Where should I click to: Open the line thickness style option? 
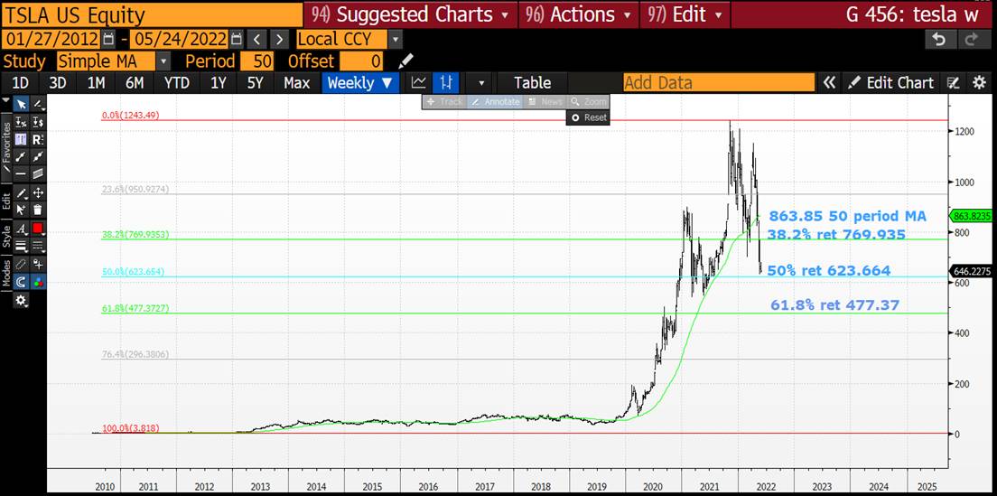[21, 246]
